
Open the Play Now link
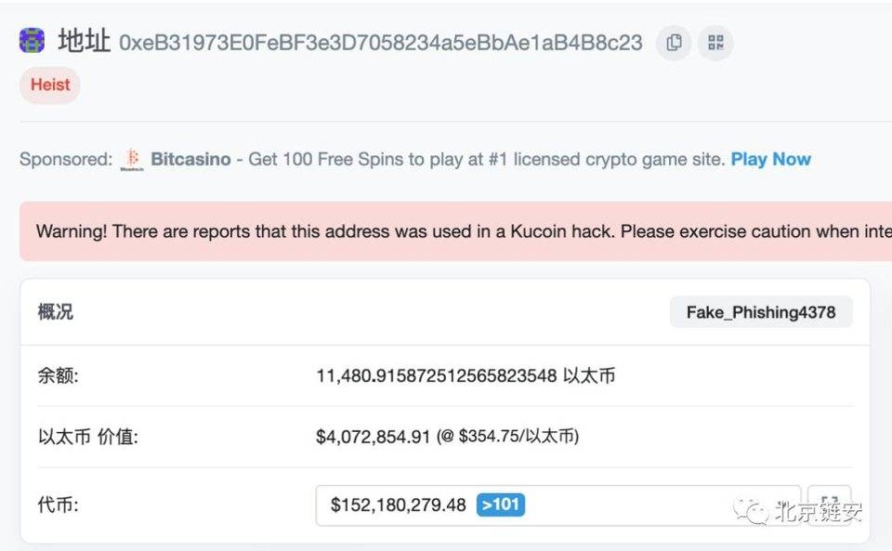(x=769, y=158)
